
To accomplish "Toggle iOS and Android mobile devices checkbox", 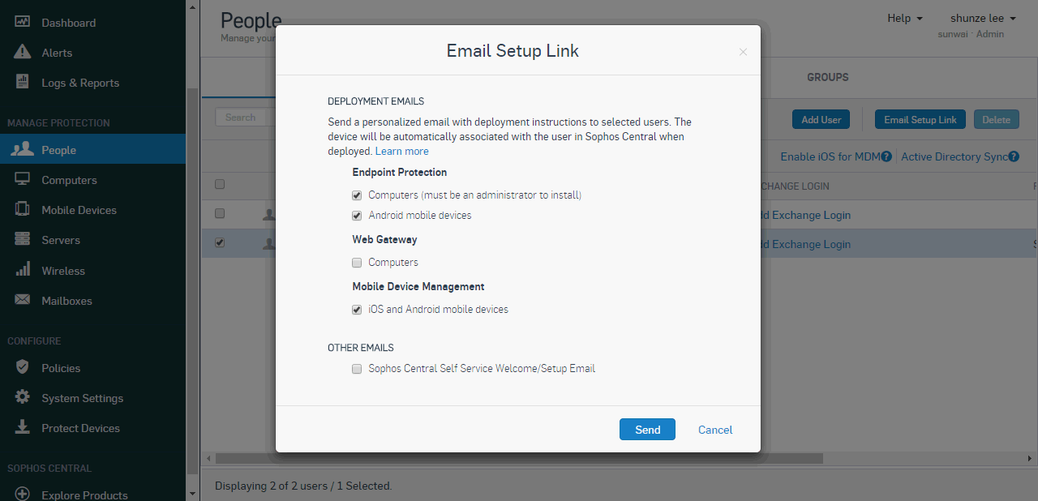I will pyautogui.click(x=357, y=310).
